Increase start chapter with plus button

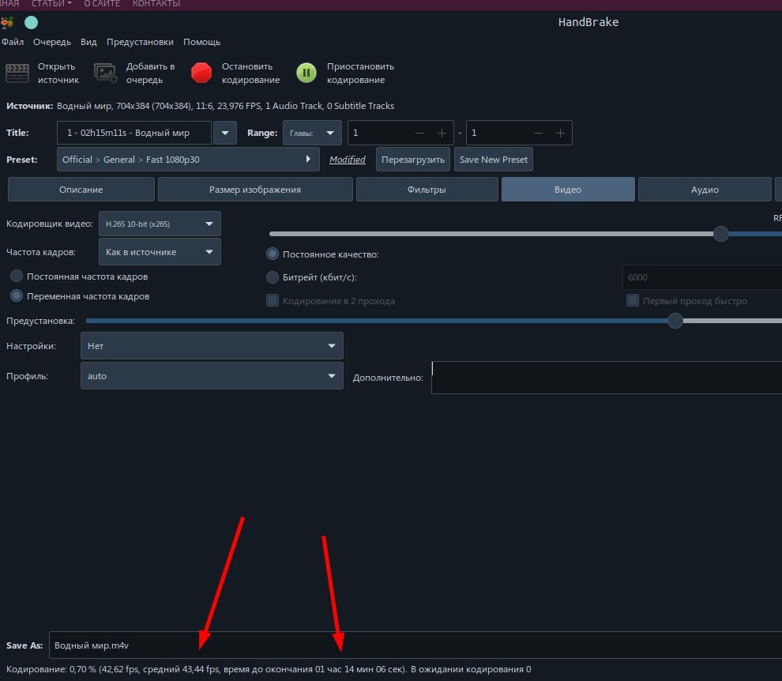click(442, 133)
